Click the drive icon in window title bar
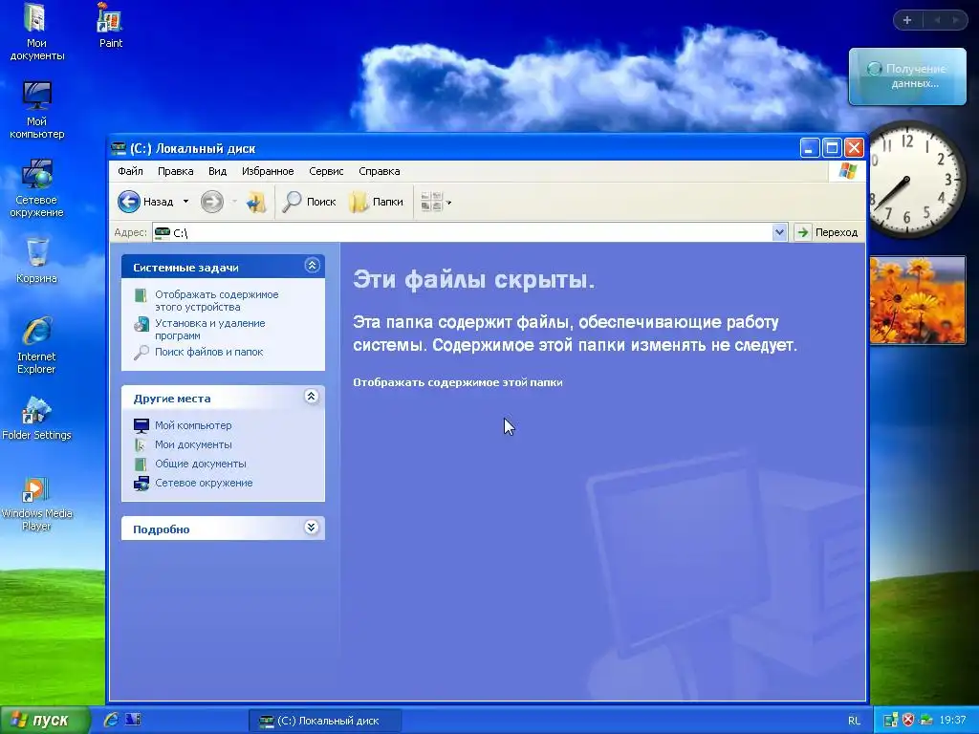The width and height of the screenshot is (979, 734). click(118, 148)
